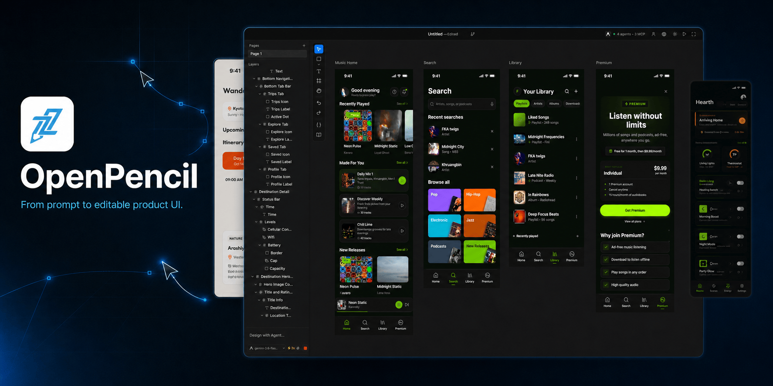Open the gemini model selector dropdown
Image resolution: width=773 pixels, height=386 pixels.
click(267, 348)
